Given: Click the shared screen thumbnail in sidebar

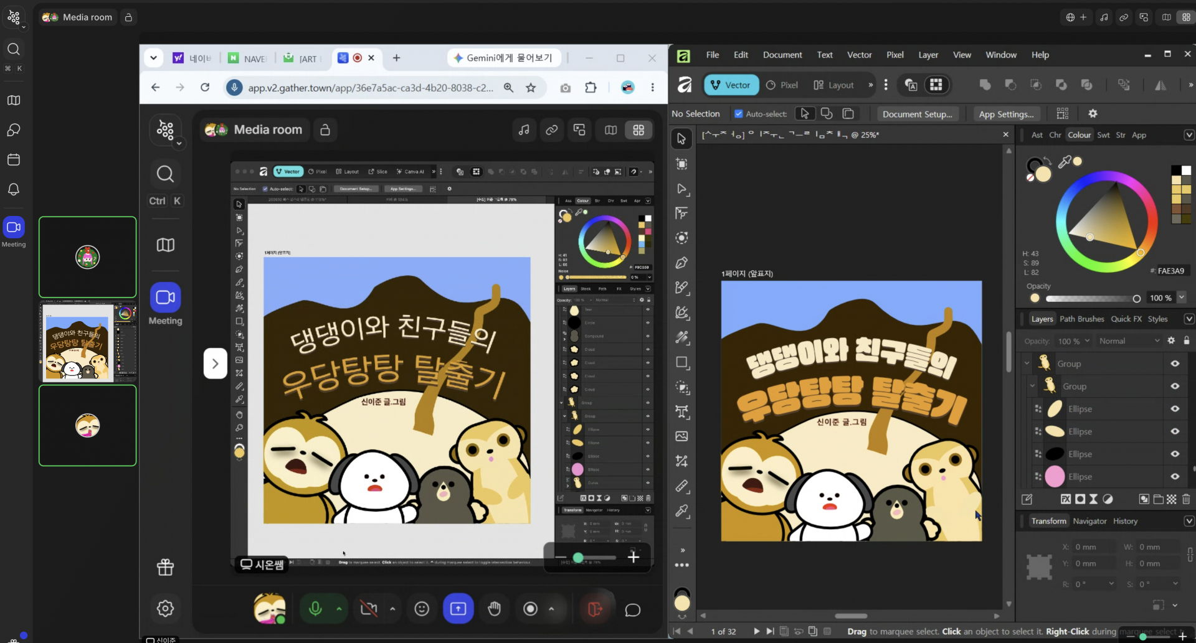Looking at the screenshot, I should [x=88, y=342].
